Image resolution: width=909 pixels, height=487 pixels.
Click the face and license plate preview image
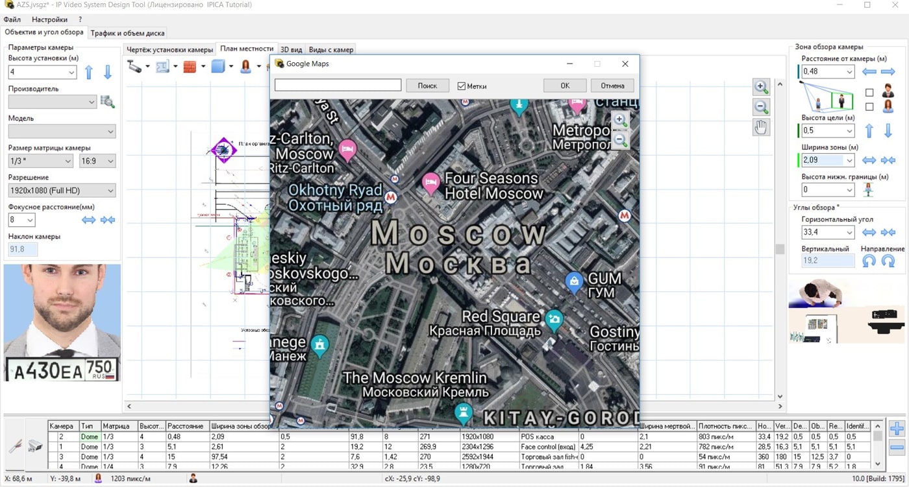pos(62,322)
